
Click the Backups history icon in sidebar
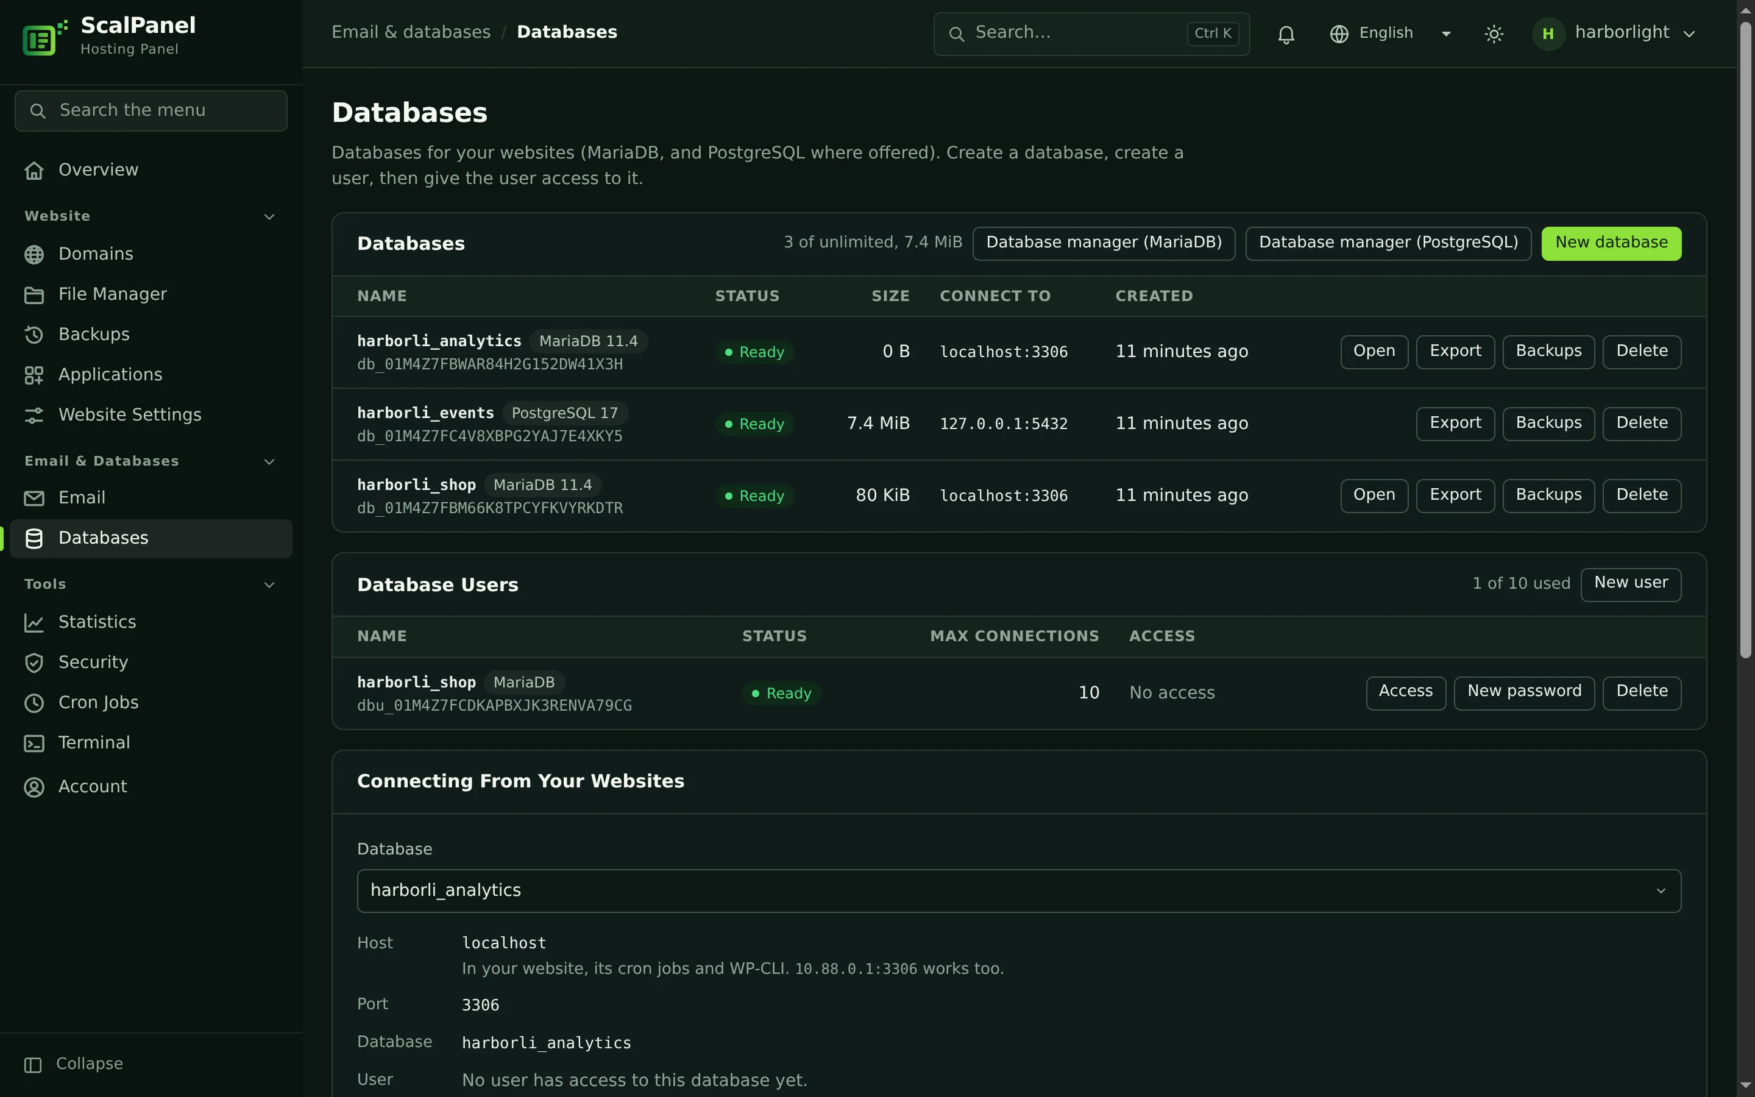tap(34, 335)
